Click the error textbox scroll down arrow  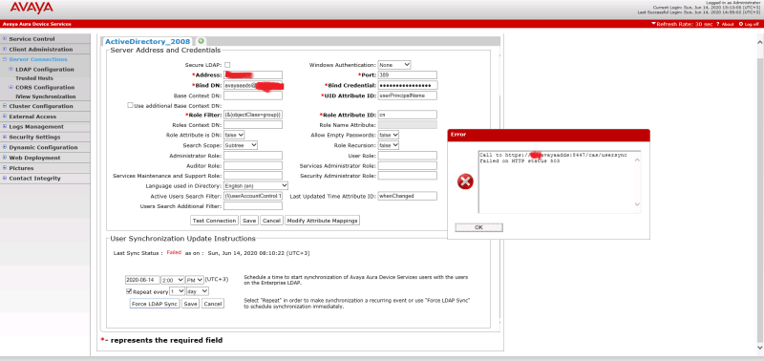637,205
